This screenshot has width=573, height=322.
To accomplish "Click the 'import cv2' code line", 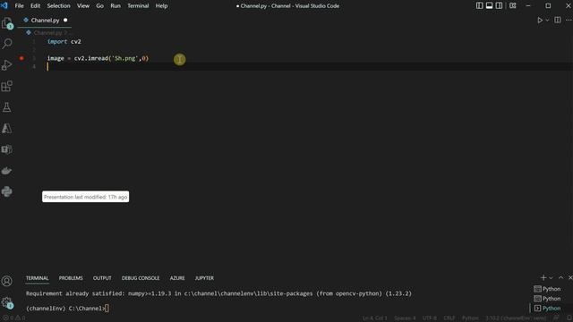I will 64,42.
